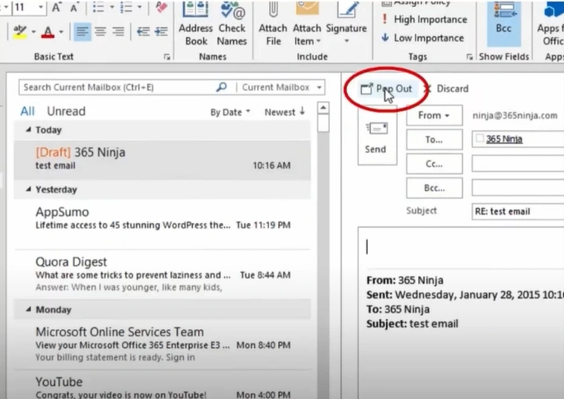
Task: Open Basic Text dialog launcher
Action: point(167,57)
